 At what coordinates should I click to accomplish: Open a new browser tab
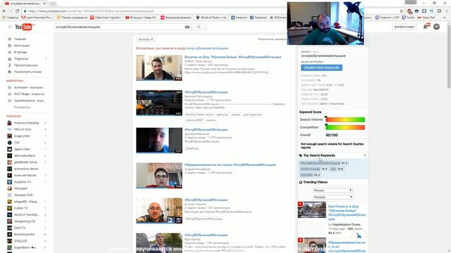[x=53, y=4]
